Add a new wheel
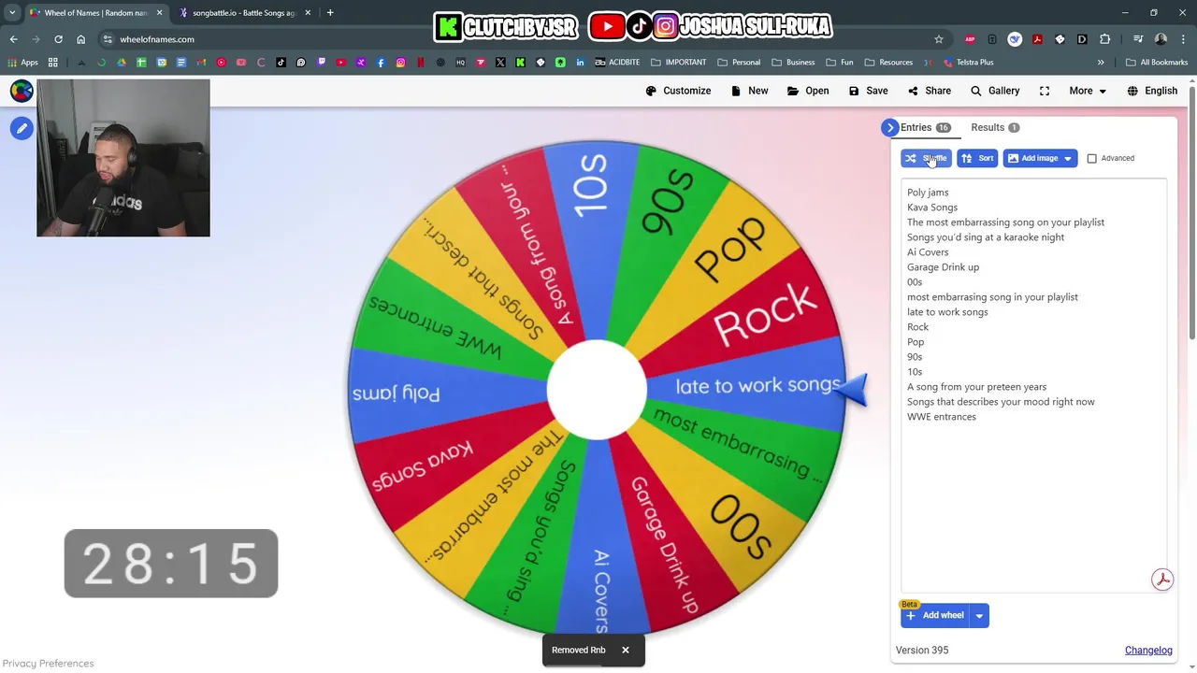1197x673 pixels. (934, 615)
